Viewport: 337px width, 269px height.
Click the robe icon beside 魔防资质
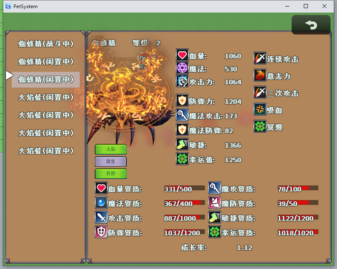click(215, 203)
